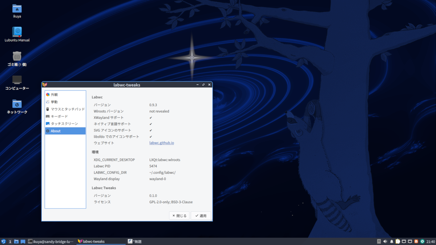Click the ライセンス label
This screenshot has width=436, height=245.
pyautogui.click(x=102, y=202)
